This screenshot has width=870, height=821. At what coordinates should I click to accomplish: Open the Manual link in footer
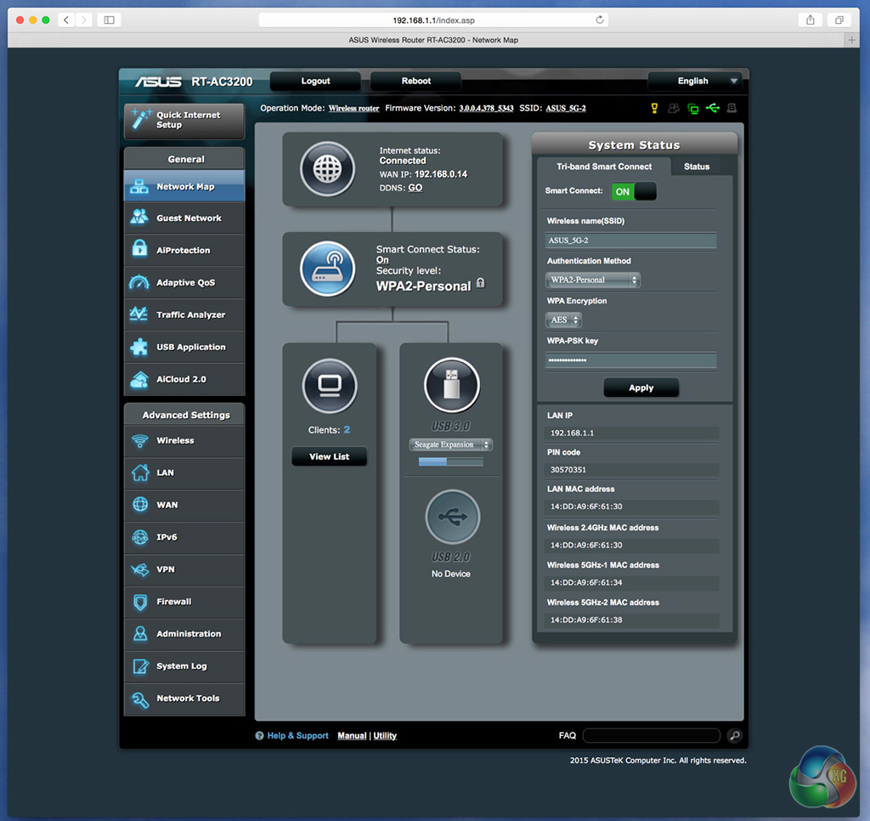(352, 735)
